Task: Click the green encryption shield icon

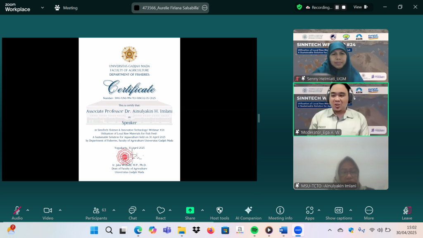Action: tap(299, 7)
